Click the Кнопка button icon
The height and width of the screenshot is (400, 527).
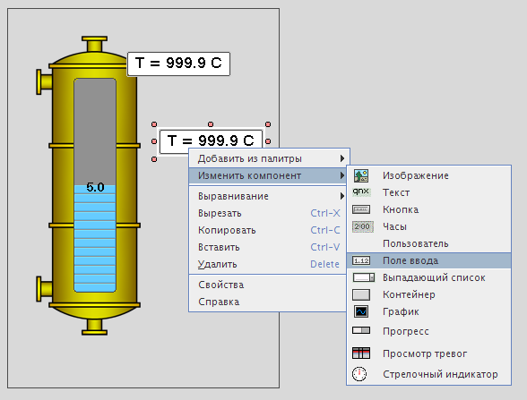(x=361, y=209)
